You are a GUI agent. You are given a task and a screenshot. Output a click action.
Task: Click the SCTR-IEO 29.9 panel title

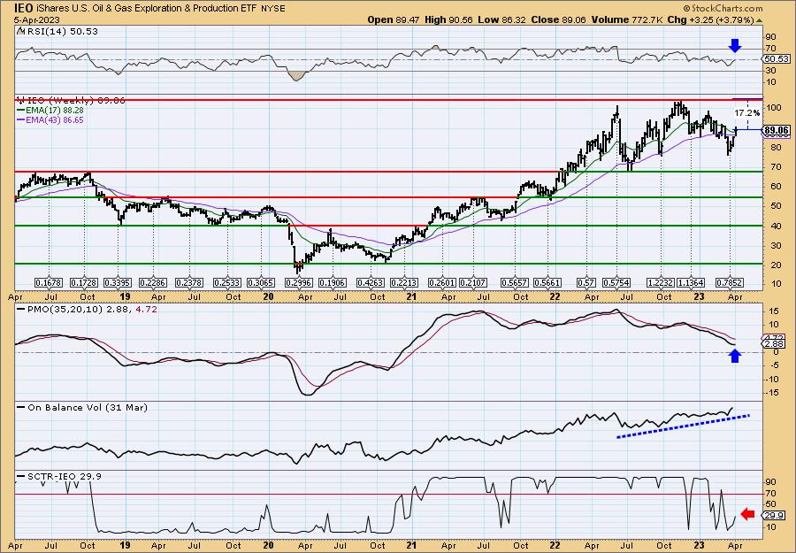[x=64, y=476]
